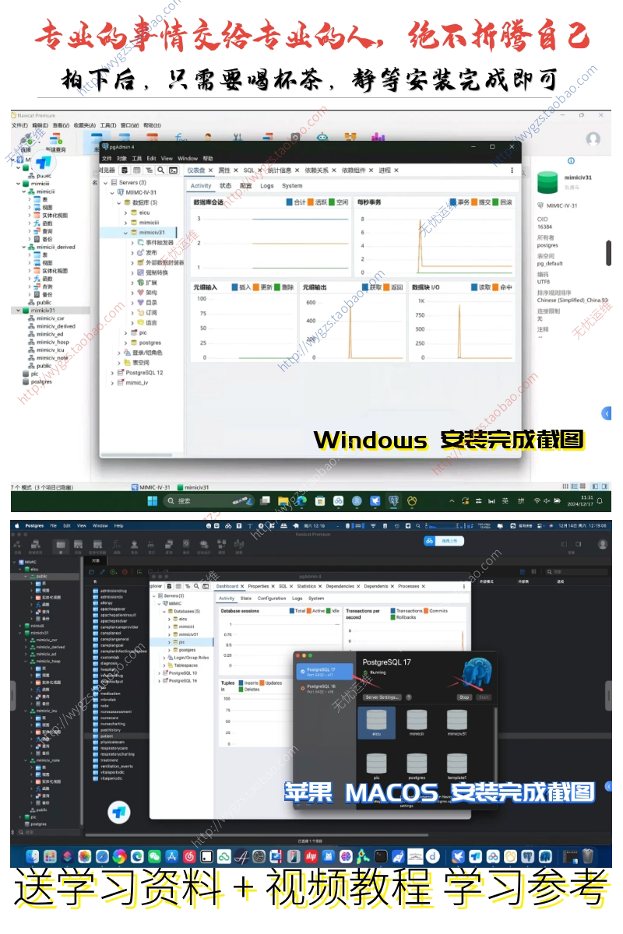Screen dimensions: 623x934
Task: Click the blue info icon in Navicat details pane
Action: click(571, 161)
